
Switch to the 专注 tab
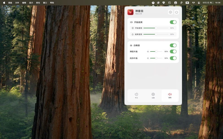click(136, 95)
